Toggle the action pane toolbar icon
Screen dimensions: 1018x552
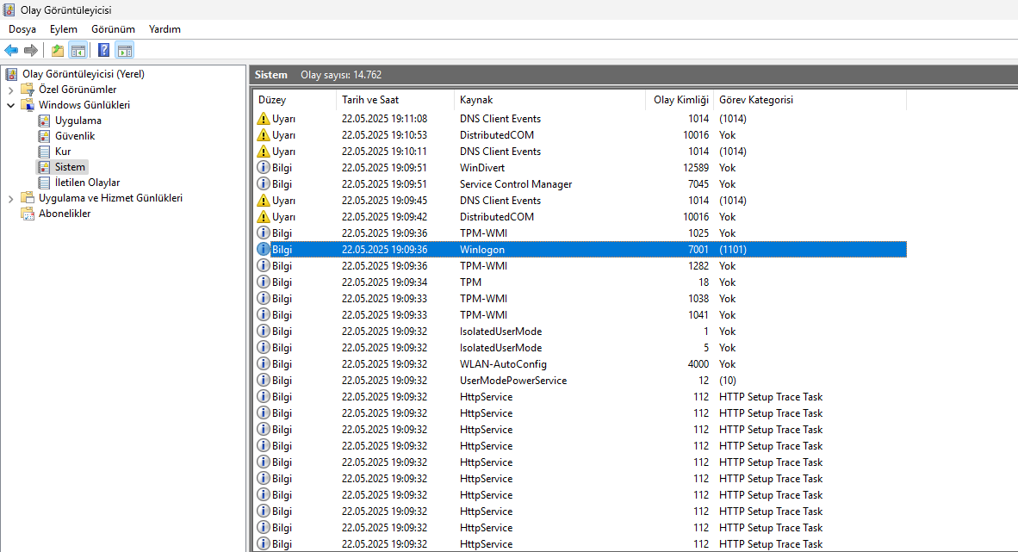pos(125,50)
